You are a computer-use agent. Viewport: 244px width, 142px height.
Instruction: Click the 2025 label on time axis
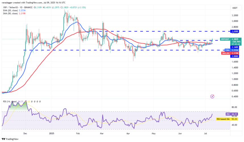(51, 133)
